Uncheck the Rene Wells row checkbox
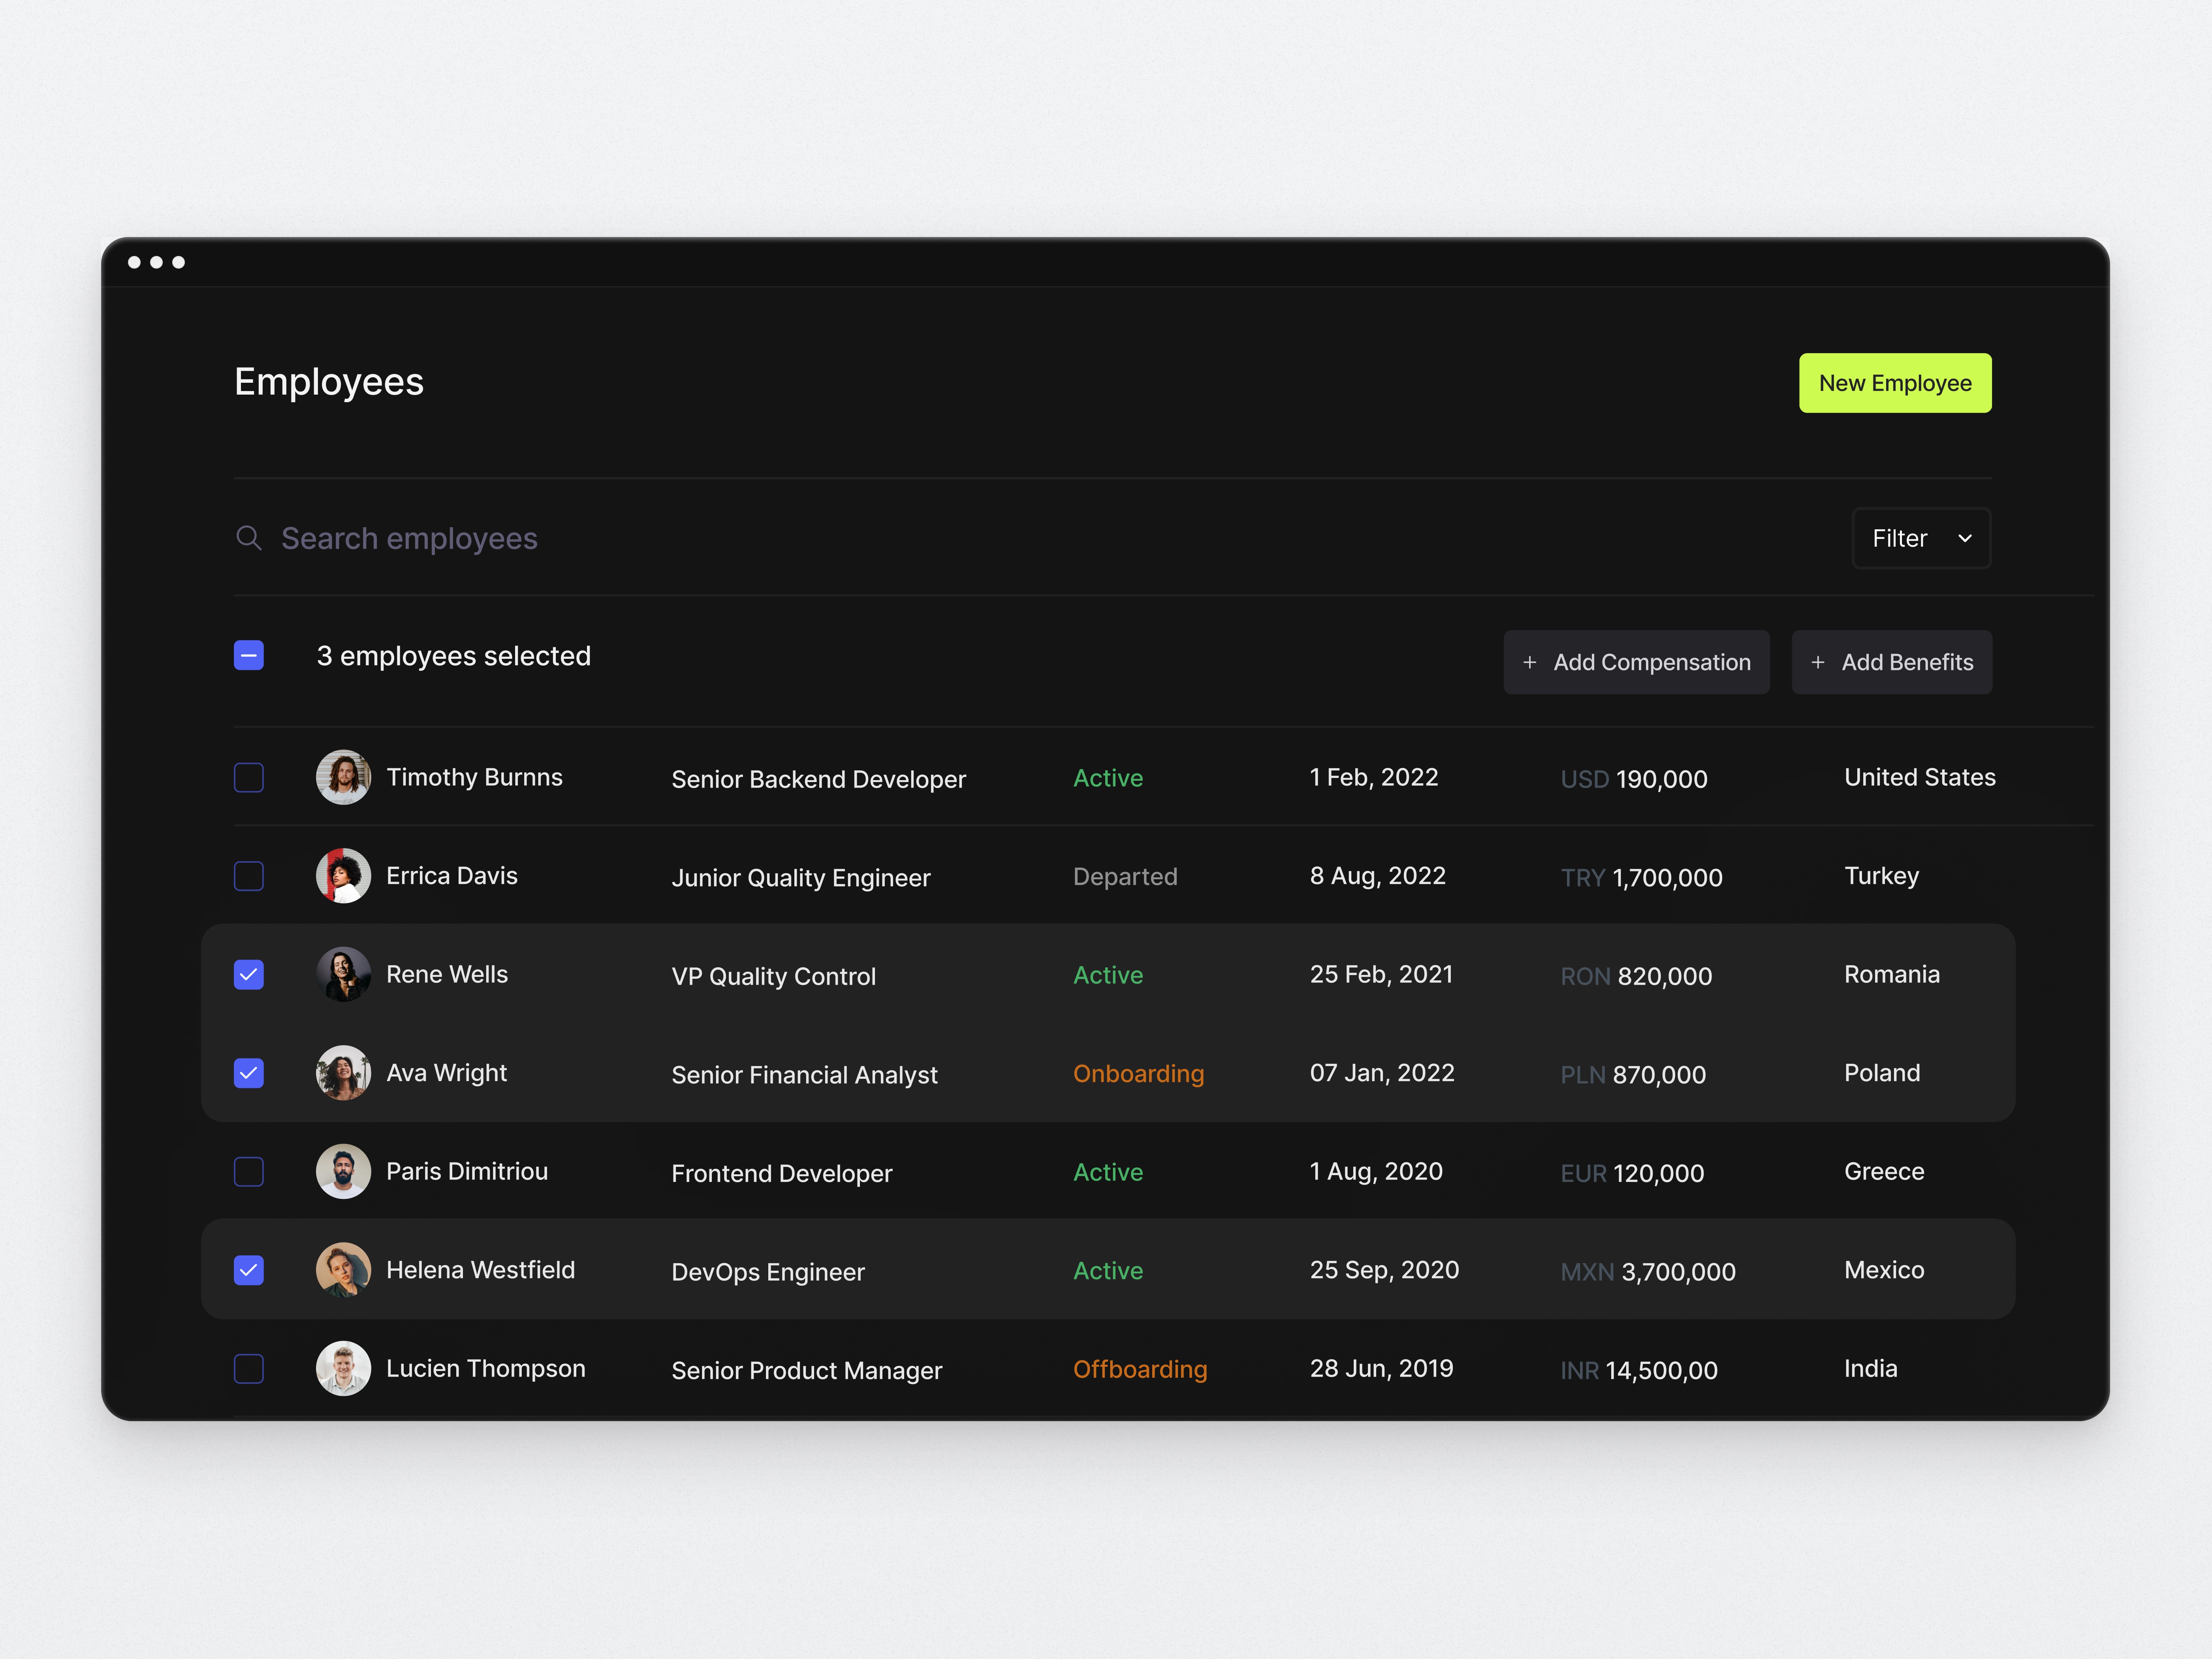Image resolution: width=2212 pixels, height=1659 pixels. (x=249, y=974)
